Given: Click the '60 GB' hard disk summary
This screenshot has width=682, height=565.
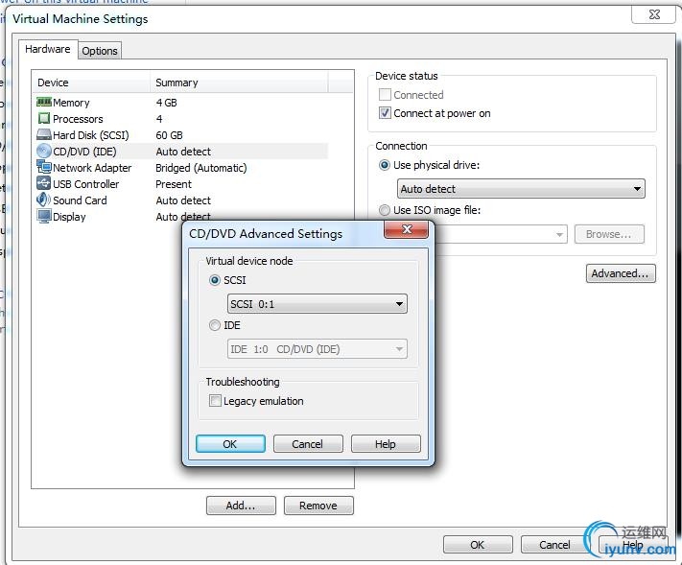Looking at the screenshot, I should click(169, 135).
